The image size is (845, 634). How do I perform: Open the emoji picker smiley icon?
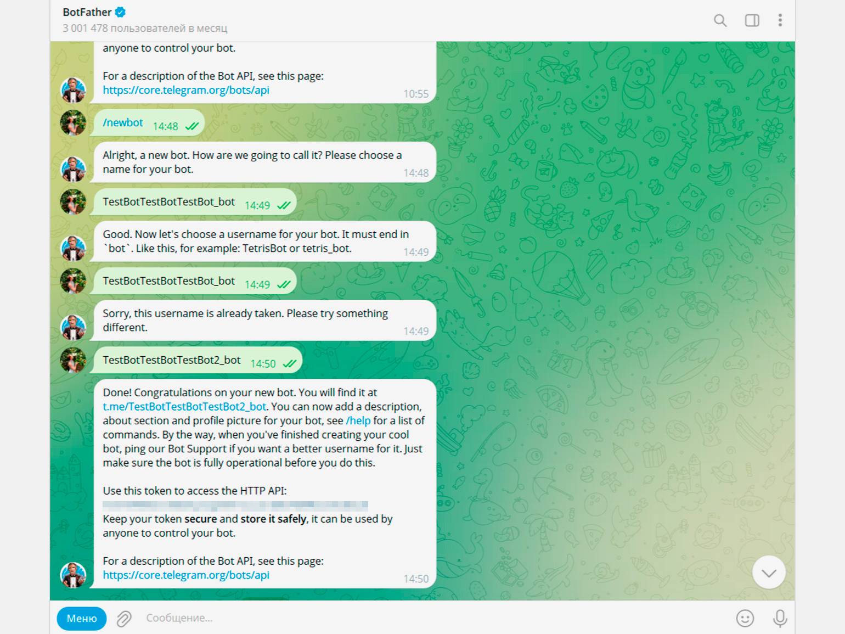click(x=745, y=619)
